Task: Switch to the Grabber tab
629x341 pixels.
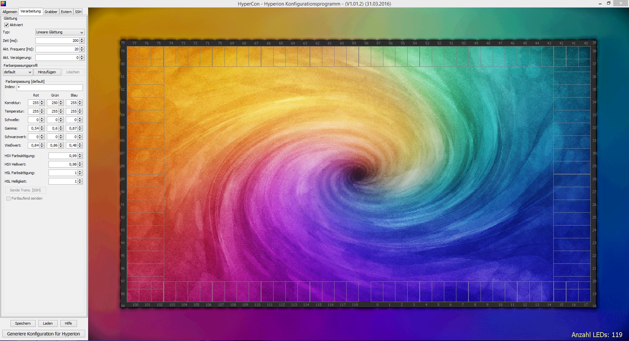Action: point(51,12)
